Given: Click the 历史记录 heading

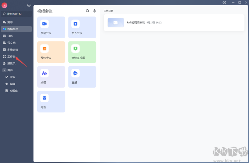Looking at the screenshot, I should pyautogui.click(x=108, y=11).
